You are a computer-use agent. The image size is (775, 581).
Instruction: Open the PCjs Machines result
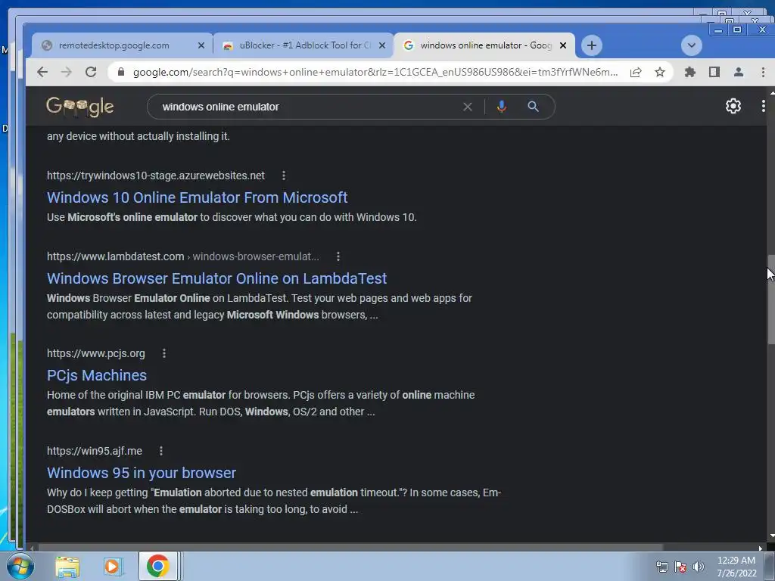tap(97, 375)
